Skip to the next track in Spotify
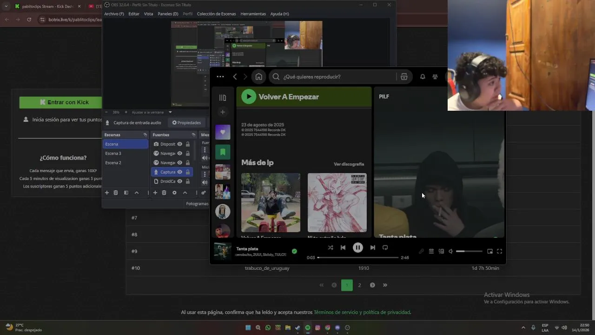Image resolution: width=595 pixels, height=335 pixels. (x=372, y=248)
